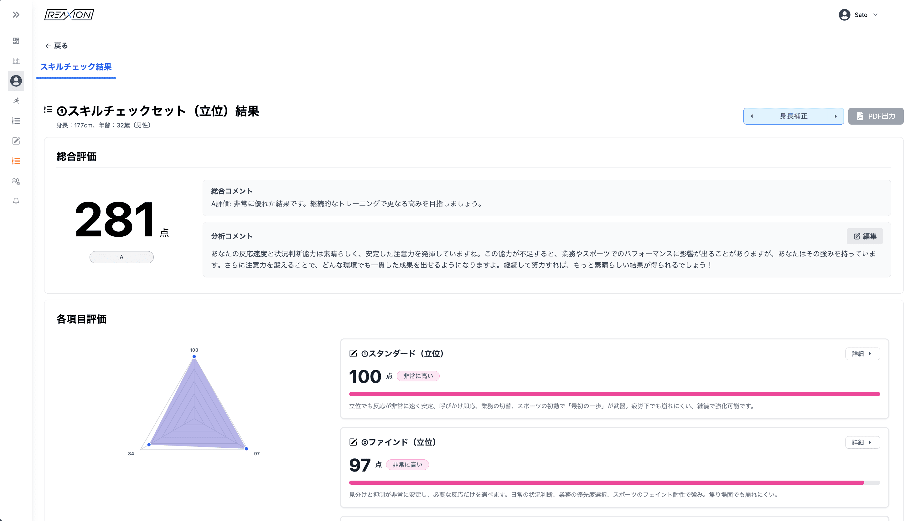Image resolution: width=910 pixels, height=521 pixels.
Task: Navigate back using the 戻る link
Action: point(57,45)
